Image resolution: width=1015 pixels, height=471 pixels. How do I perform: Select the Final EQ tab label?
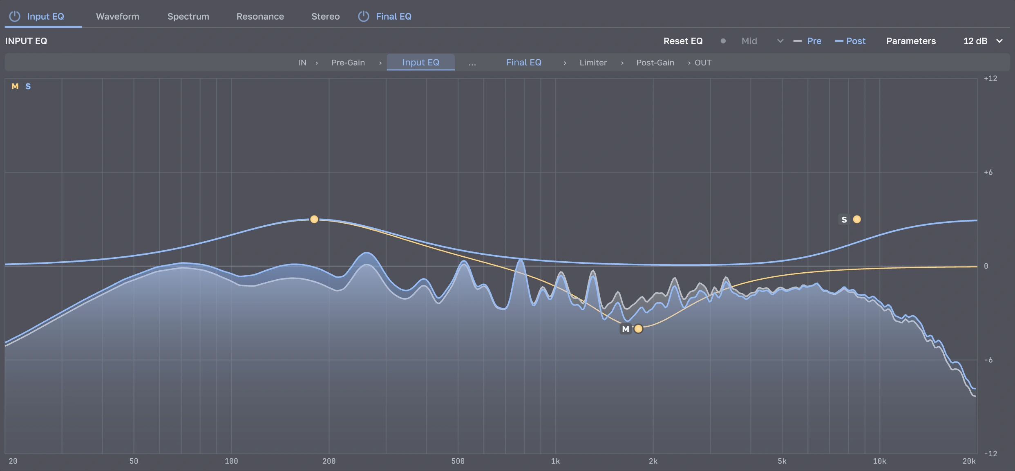(393, 16)
